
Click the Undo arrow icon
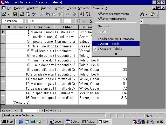point(67,14)
